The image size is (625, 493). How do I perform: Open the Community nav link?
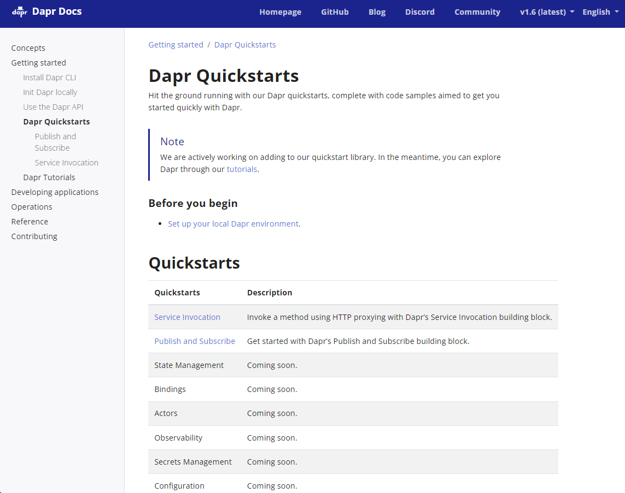click(477, 12)
